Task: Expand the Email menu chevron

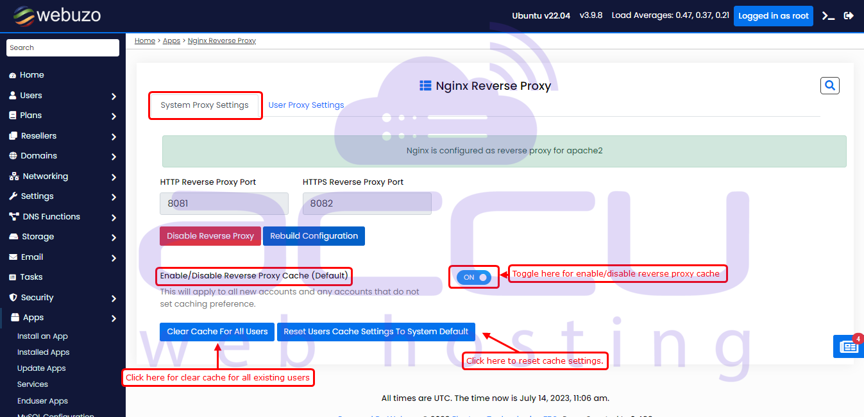Action: (x=114, y=258)
